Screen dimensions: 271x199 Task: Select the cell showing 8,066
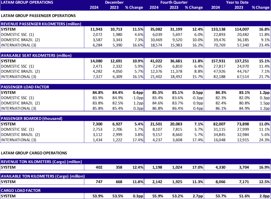click(220, 182)
